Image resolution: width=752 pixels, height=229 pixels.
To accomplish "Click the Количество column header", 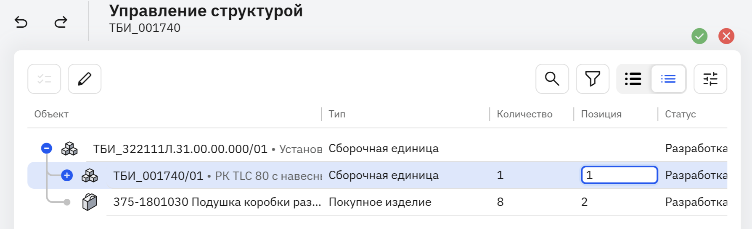I will pos(524,114).
